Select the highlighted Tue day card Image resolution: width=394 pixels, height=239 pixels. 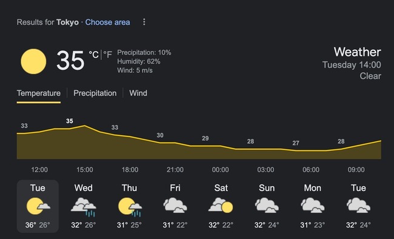click(x=38, y=206)
